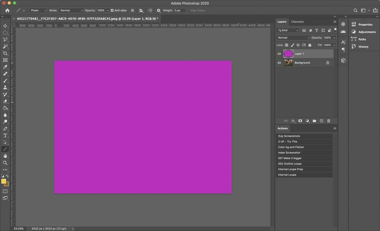This screenshot has height=231, width=380.
Task: Delete layer using the trash icon
Action: pos(329,121)
